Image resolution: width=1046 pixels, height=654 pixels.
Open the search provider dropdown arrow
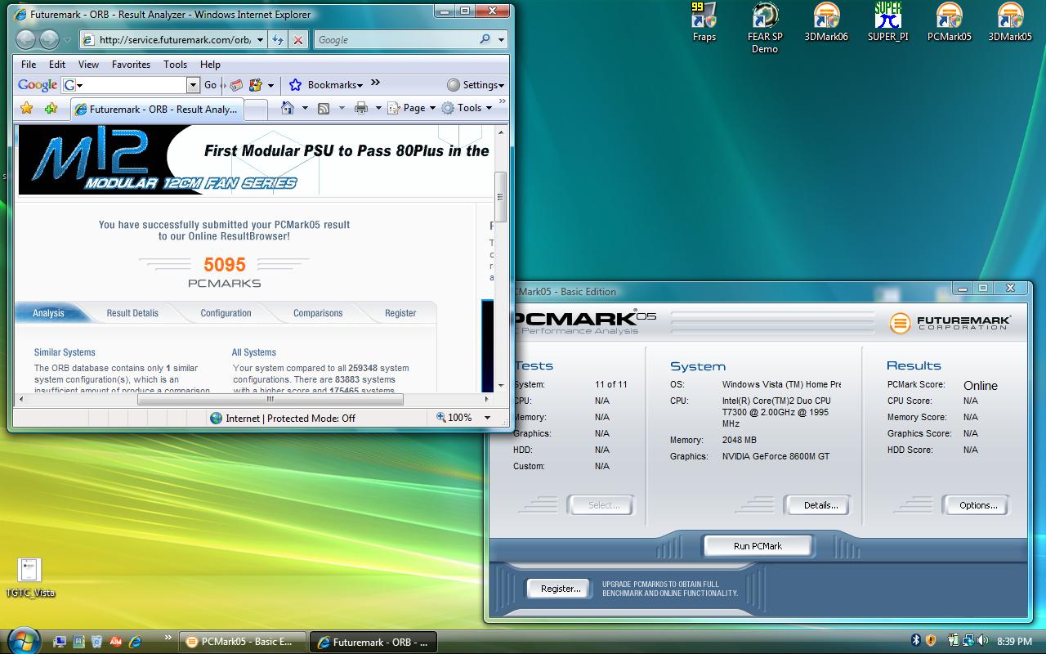coord(501,39)
